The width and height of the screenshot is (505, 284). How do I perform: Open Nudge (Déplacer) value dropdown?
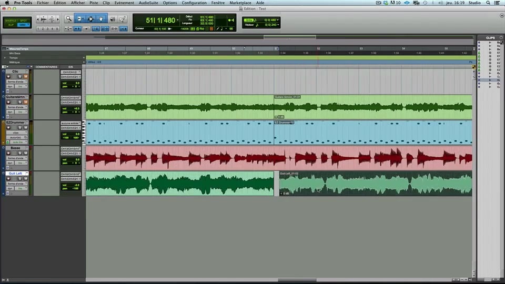pyautogui.click(x=278, y=25)
